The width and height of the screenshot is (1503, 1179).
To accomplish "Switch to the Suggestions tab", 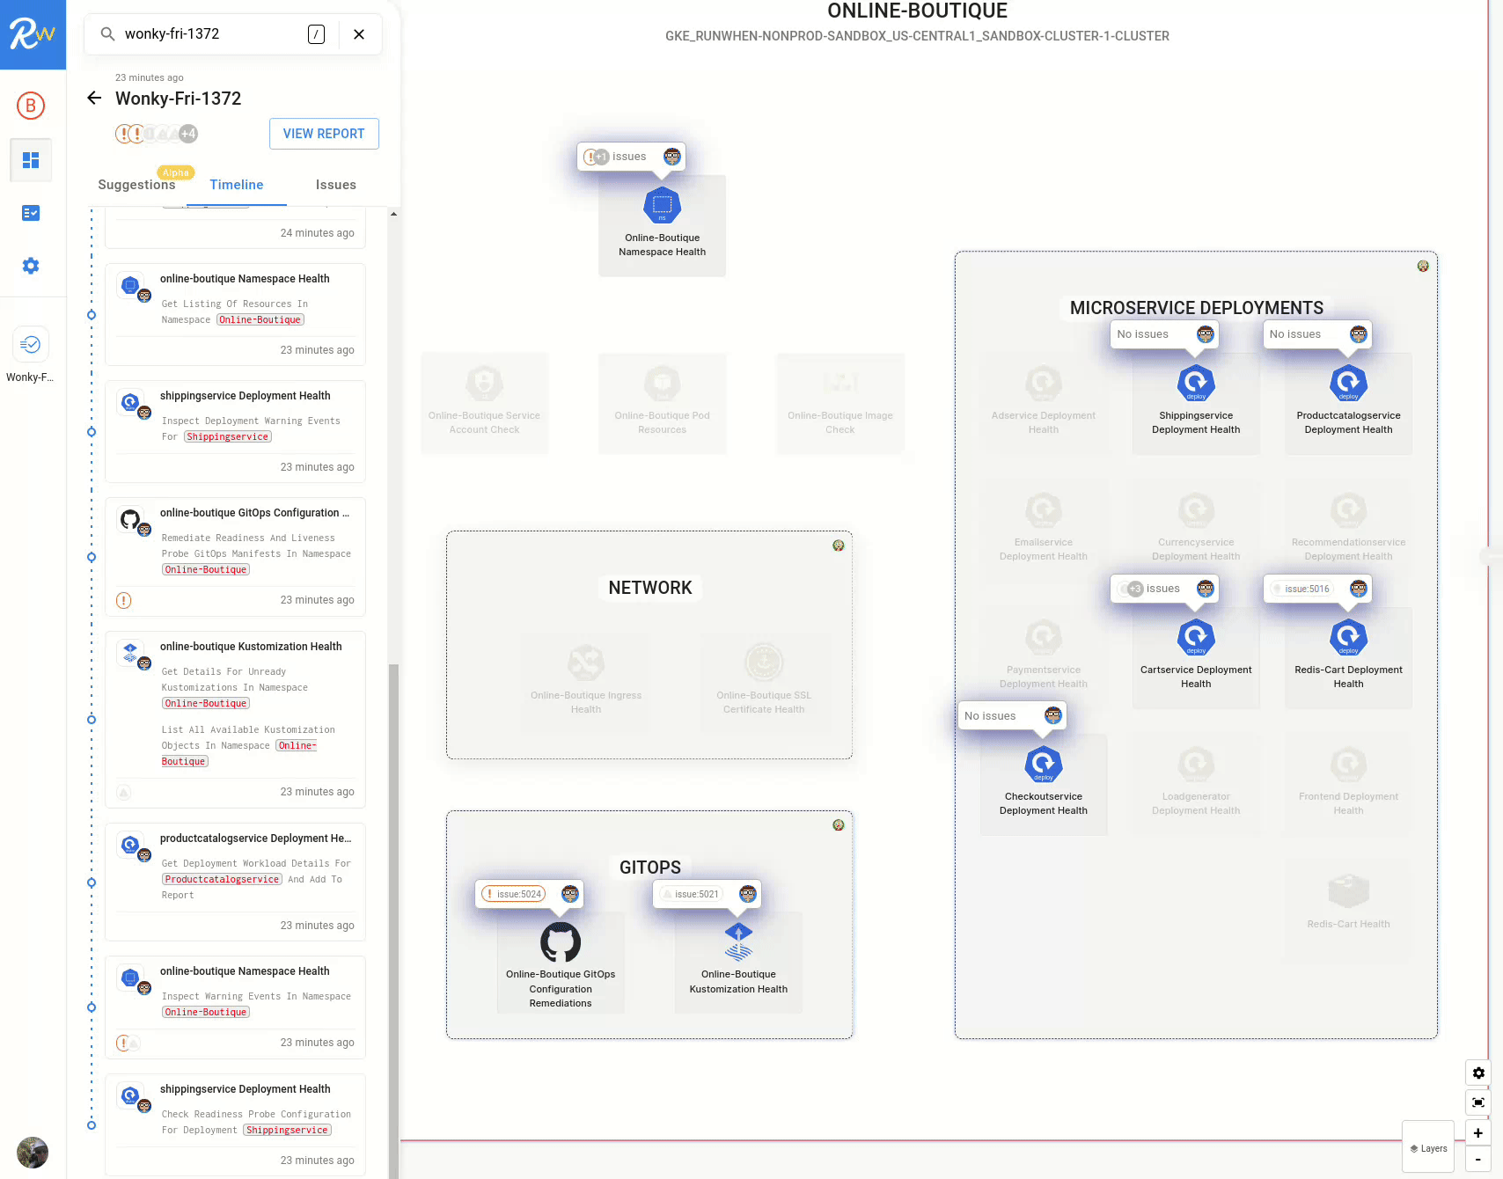I will 136,185.
